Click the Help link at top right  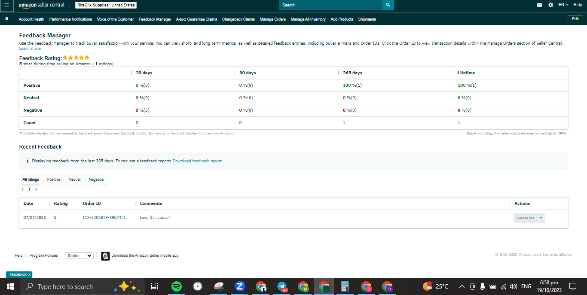(578, 5)
